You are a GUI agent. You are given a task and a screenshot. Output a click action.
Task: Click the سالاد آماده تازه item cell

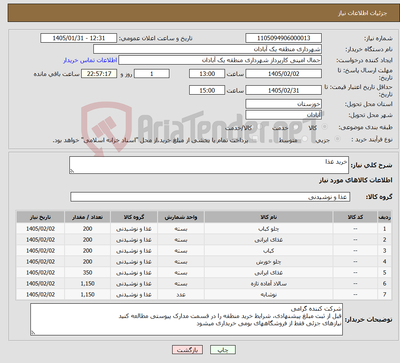[268, 284]
